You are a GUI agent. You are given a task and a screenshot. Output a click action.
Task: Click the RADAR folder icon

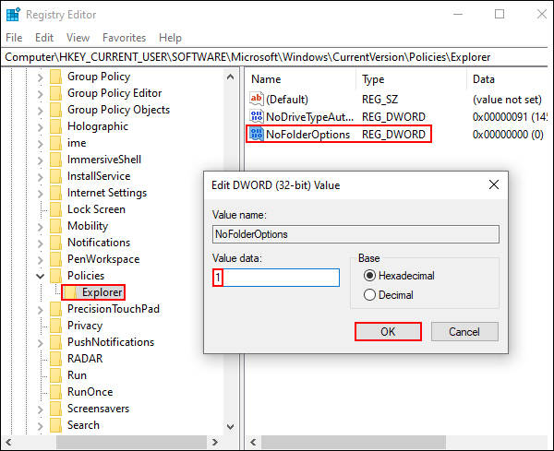pos(55,359)
